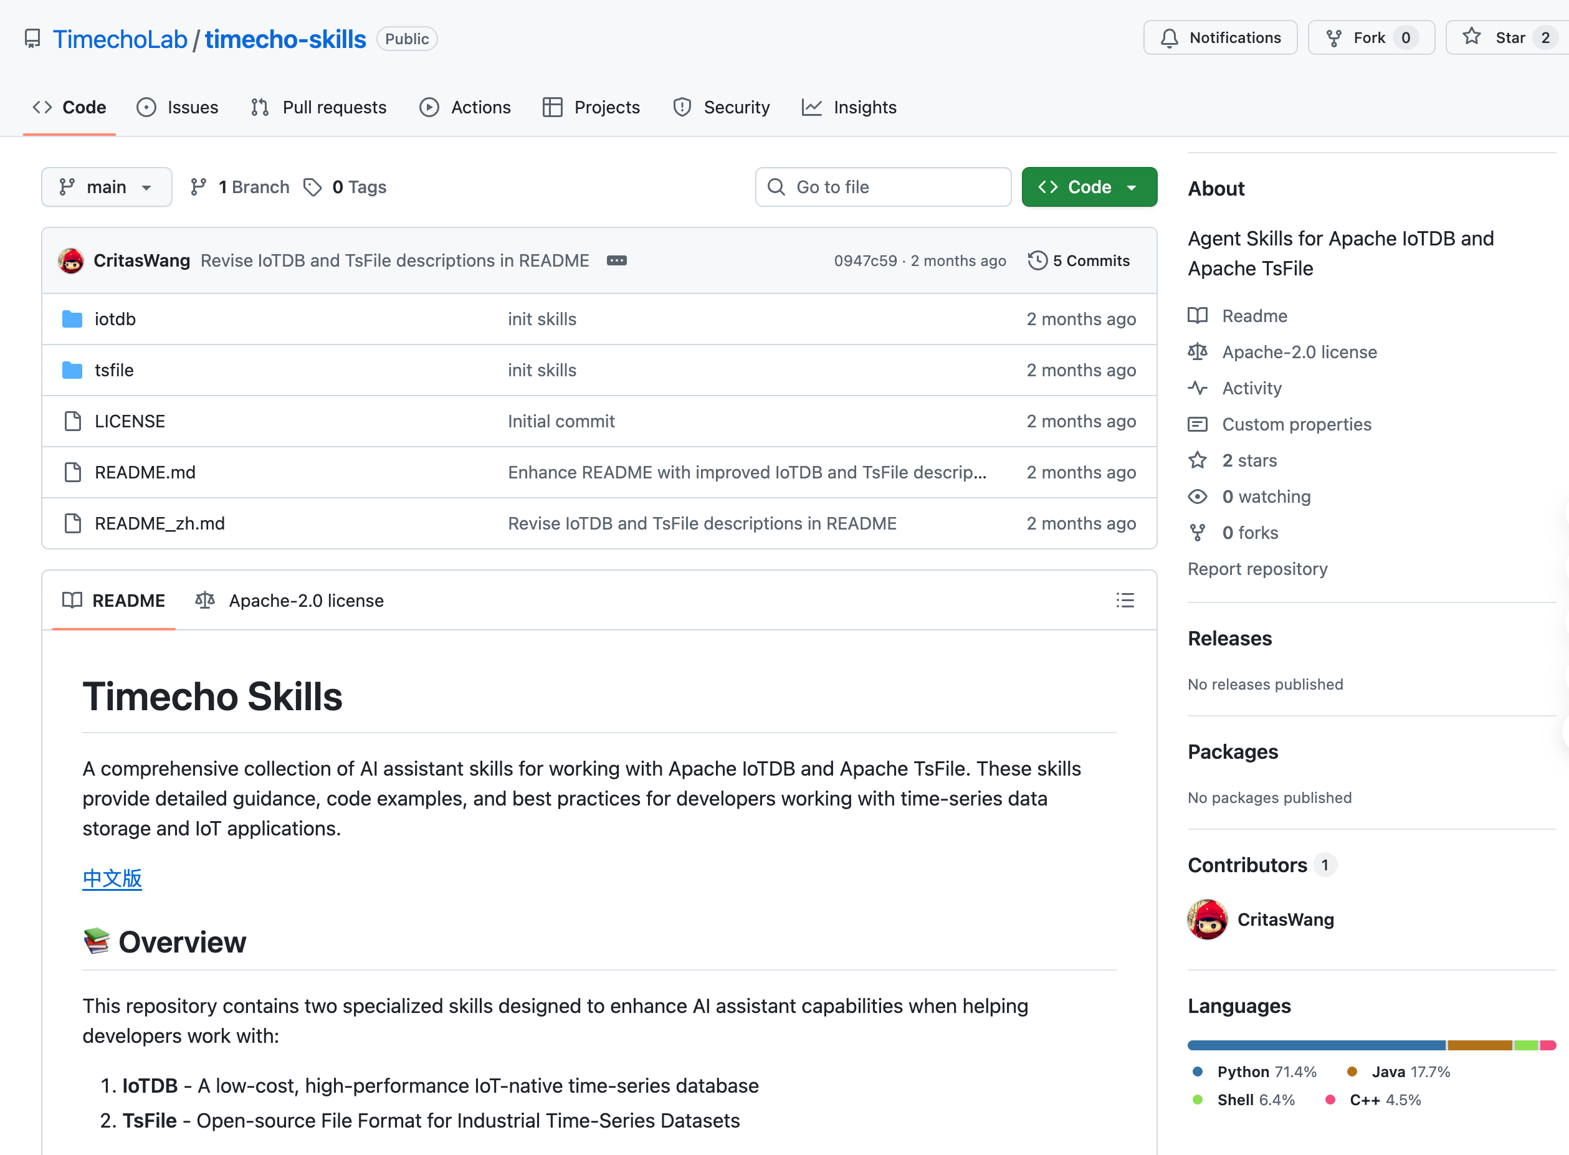
Task: Click the Go to file search field
Action: tap(882, 187)
